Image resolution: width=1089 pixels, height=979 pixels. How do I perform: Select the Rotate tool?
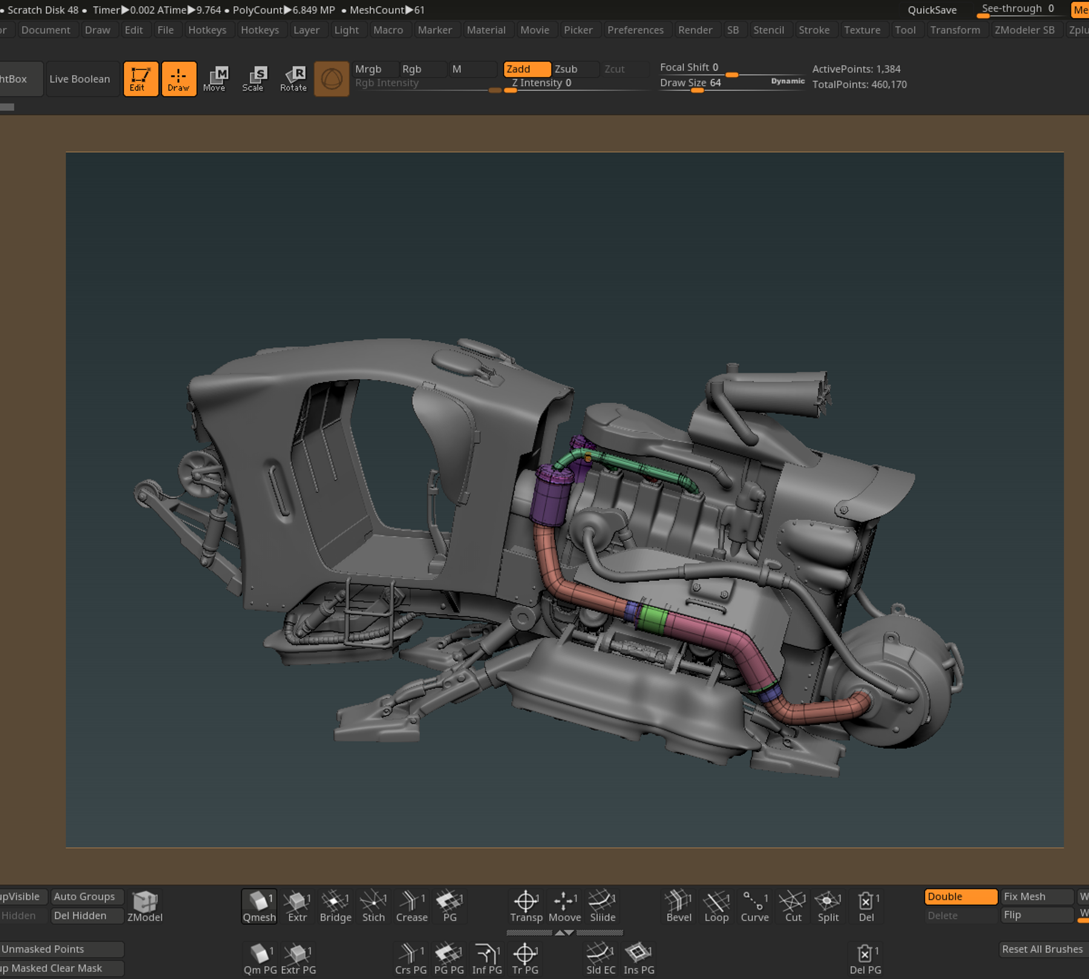pyautogui.click(x=293, y=79)
